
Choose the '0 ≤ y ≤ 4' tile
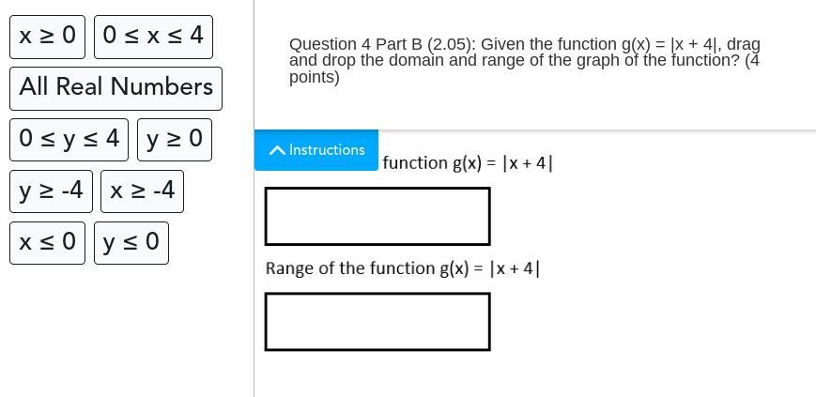(69, 139)
